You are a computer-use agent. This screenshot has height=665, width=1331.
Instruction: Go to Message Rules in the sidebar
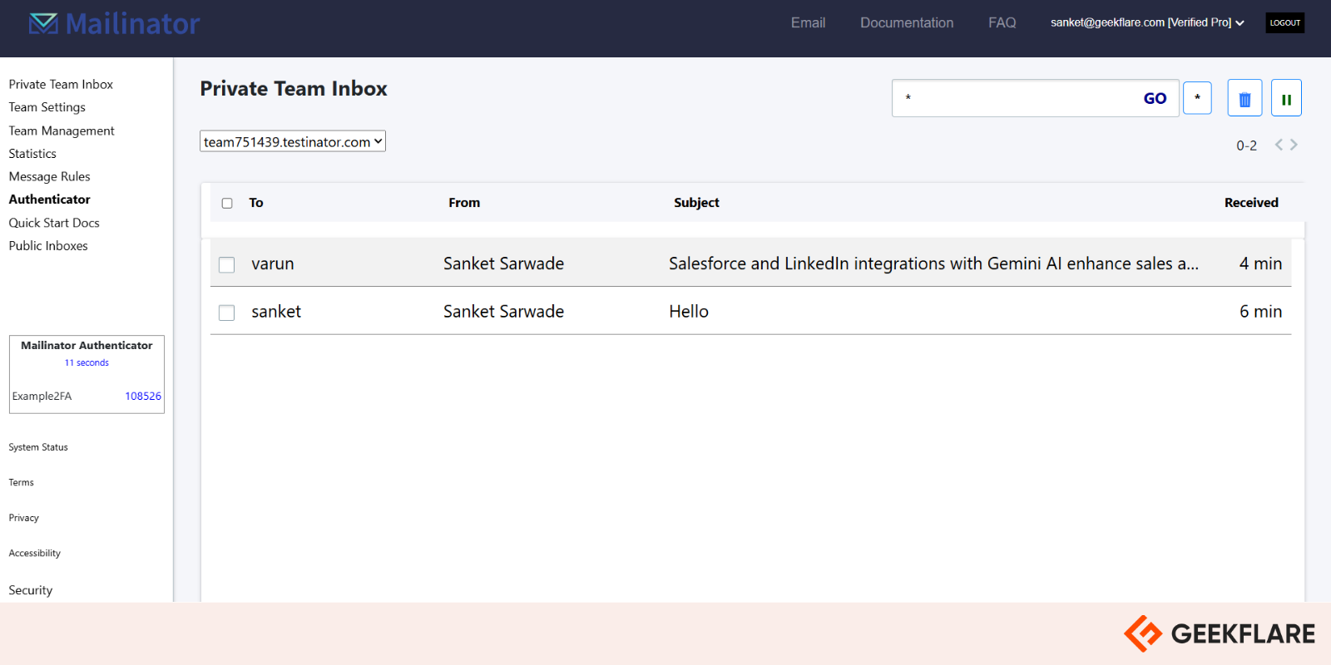tap(50, 176)
